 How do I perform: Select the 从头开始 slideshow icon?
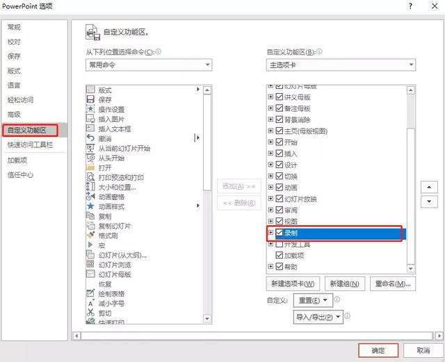pos(90,158)
